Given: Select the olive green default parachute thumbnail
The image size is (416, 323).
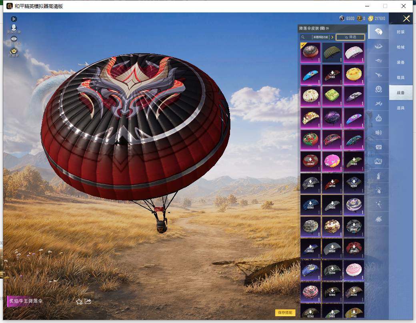Looking at the screenshot, I should point(332,52).
